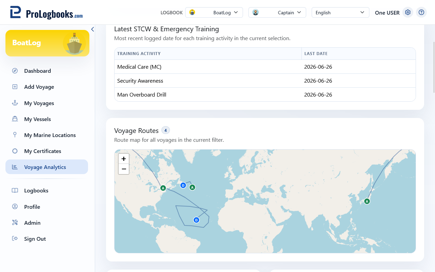Image resolution: width=435 pixels, height=272 pixels.
Task: Open My Voyages menu item
Action: (x=47, y=103)
